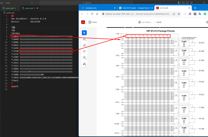The image size is (208, 137).
Task: Toggle the VS Code secondary sidebar layout
Action: click(187, 3)
